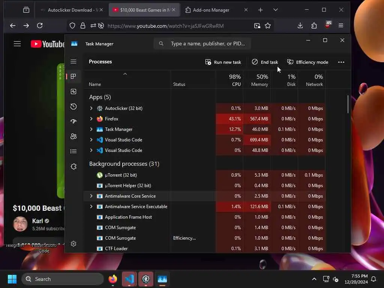Open Karl's channel avatar on YouTube
The width and height of the screenshot is (384, 288).
pos(20,224)
